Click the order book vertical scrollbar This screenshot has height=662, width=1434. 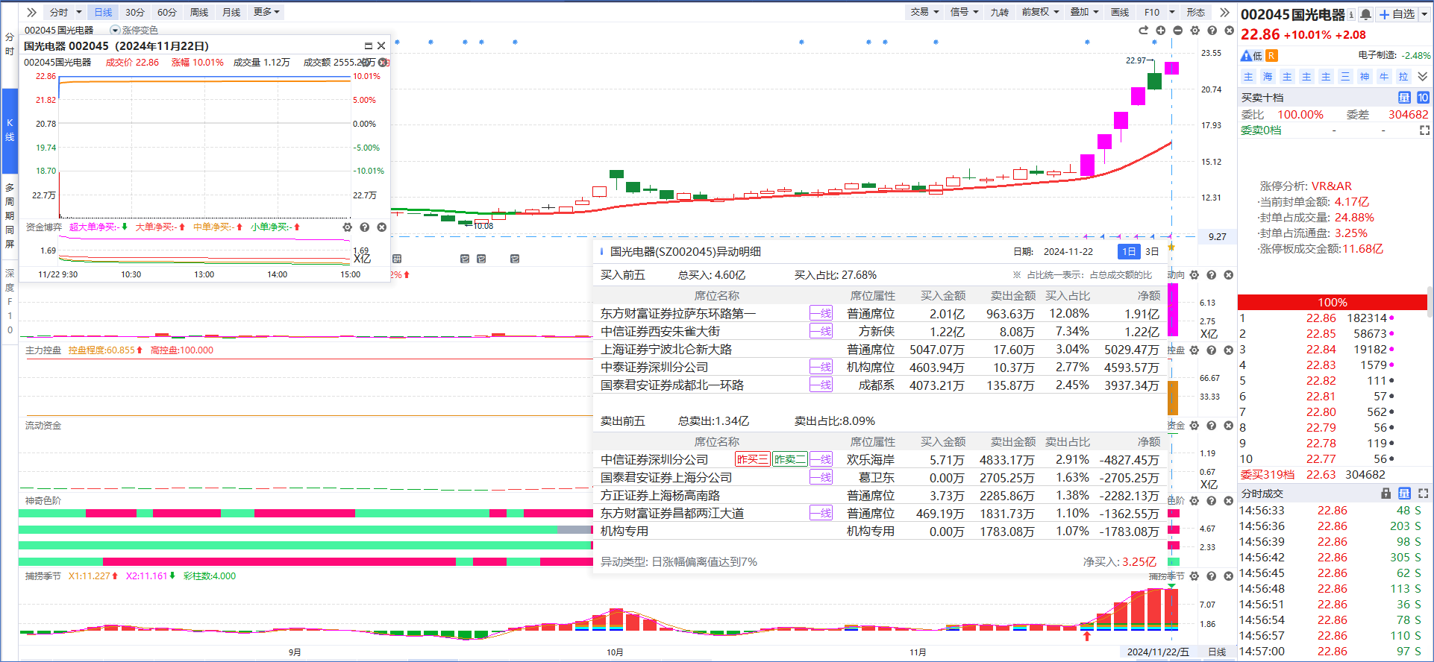[1430, 302]
